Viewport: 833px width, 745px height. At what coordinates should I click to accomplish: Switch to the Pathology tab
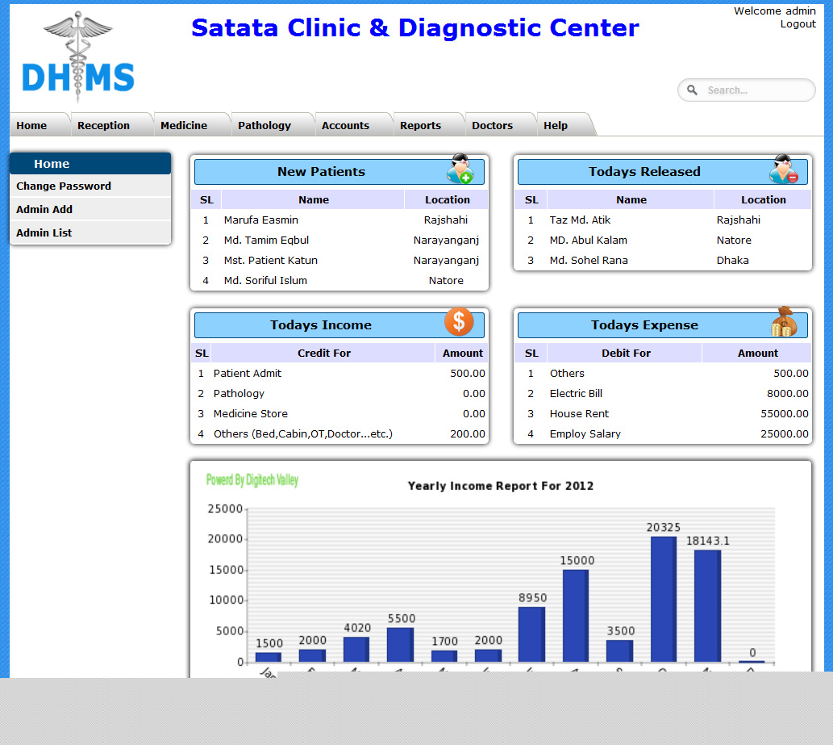[x=264, y=125]
